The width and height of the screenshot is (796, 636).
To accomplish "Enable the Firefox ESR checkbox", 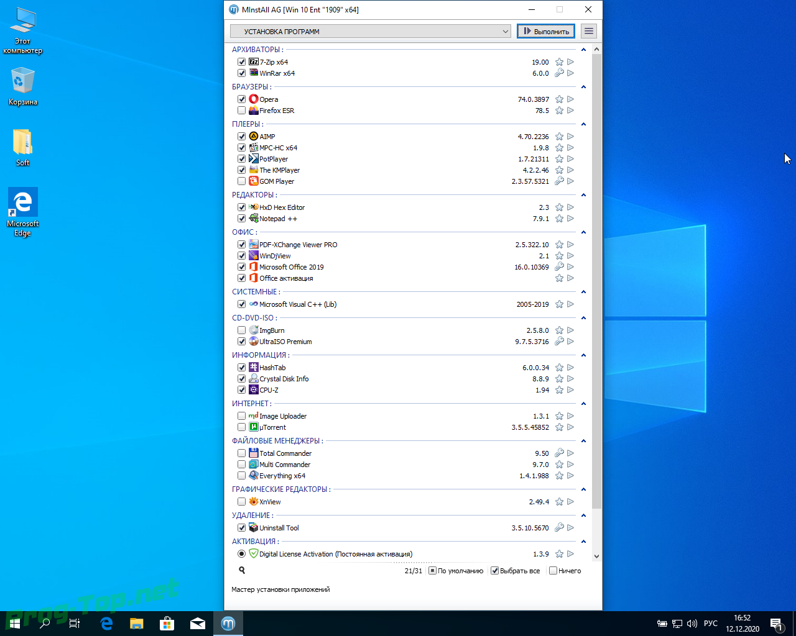I will [x=241, y=111].
